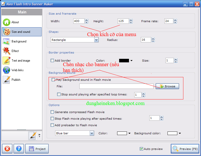Screen dimensions: 201x156
Task: Click the sound loop times value field
Action: (138, 95)
